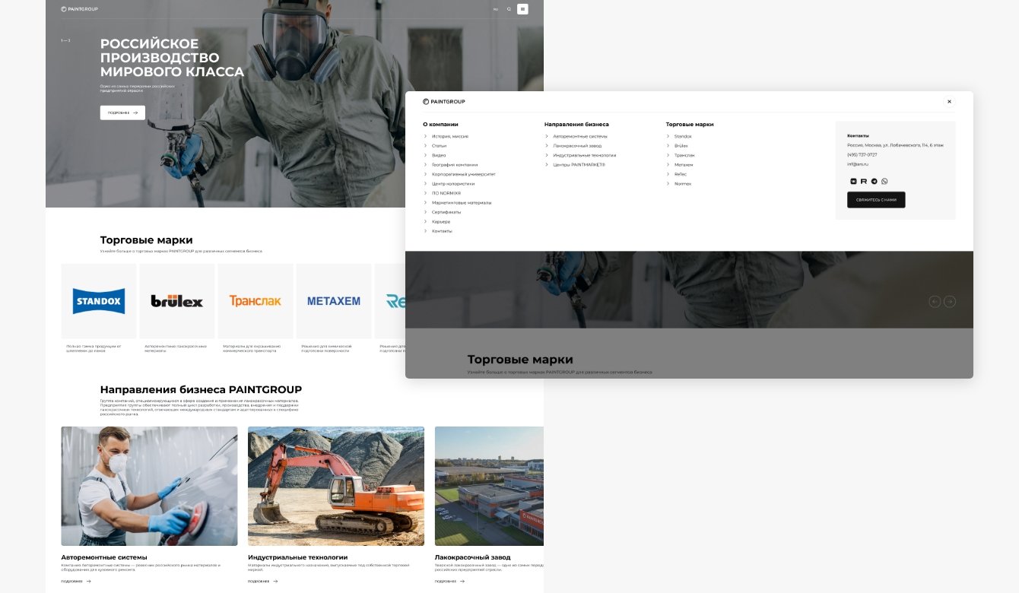Open the orange excavator photo card
This screenshot has height=593, width=1019.
click(x=336, y=487)
